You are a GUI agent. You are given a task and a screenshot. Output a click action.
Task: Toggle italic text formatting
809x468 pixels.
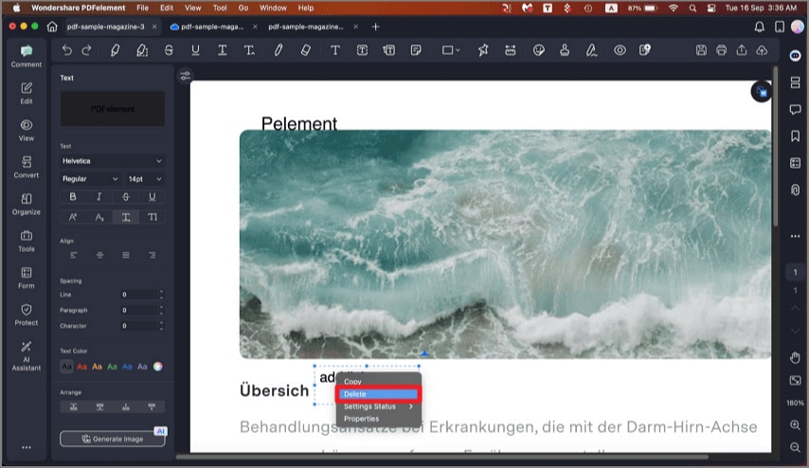(x=99, y=197)
